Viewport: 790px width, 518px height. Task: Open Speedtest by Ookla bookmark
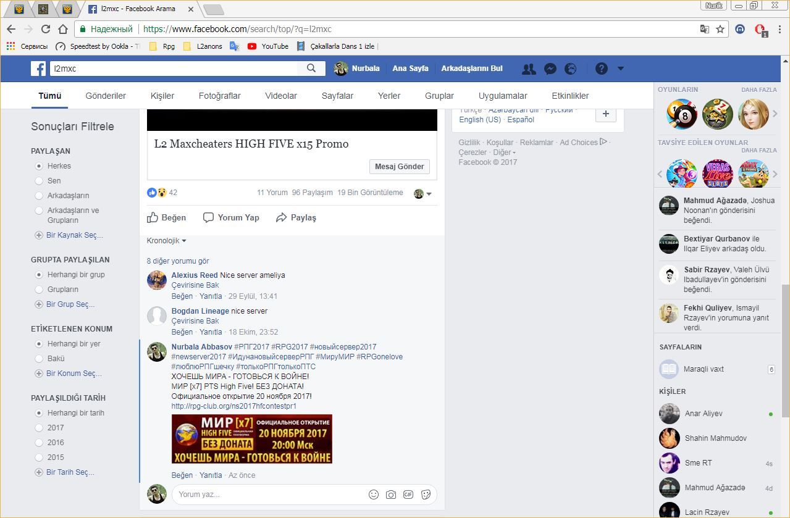point(98,46)
